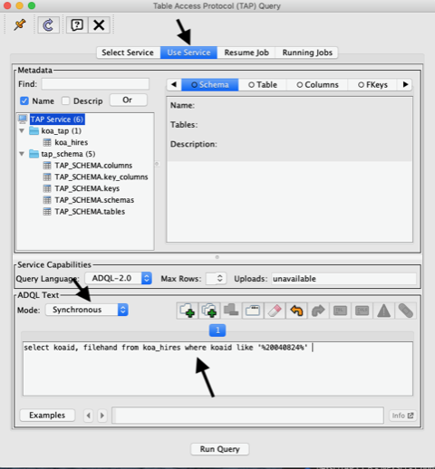Enable the Descrip checkbox
Image resolution: width=435 pixels, height=469 pixels.
click(65, 100)
